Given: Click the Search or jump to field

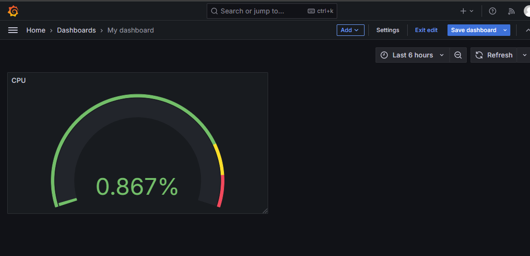Looking at the screenshot, I should pos(272,11).
